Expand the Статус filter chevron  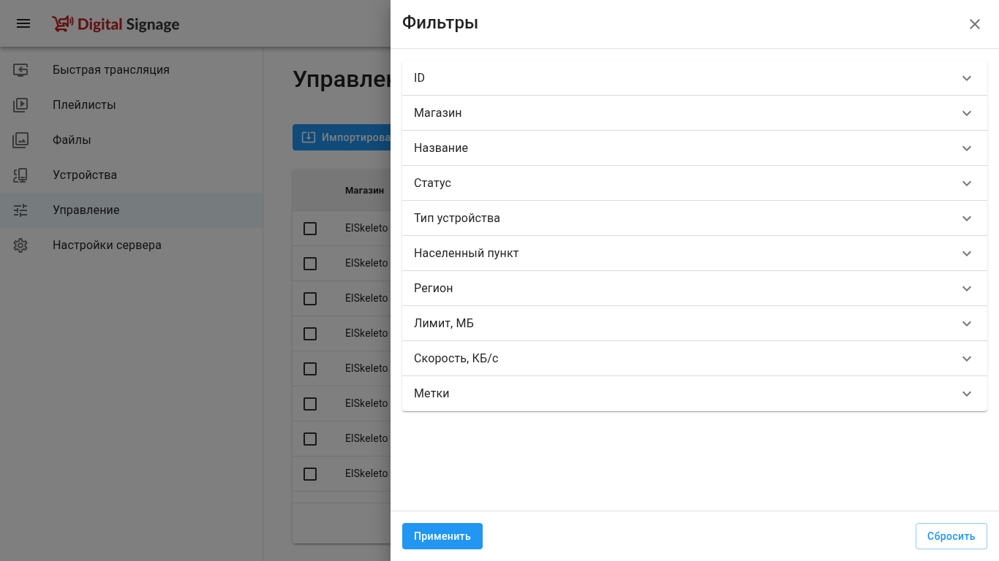(966, 183)
